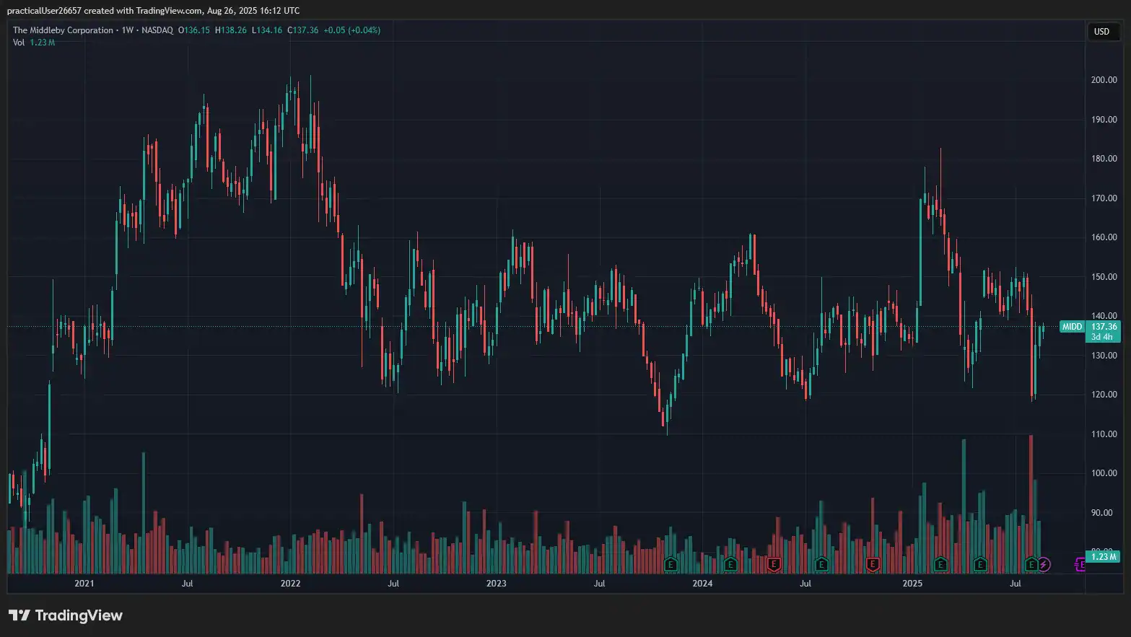Click the 1W interval in chart legend

pos(128,30)
